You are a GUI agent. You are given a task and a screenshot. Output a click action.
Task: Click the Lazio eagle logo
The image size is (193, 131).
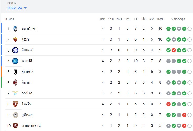(x=15, y=93)
